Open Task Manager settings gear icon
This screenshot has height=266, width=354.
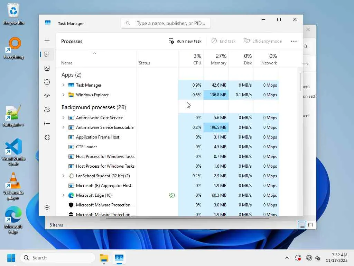click(47, 207)
